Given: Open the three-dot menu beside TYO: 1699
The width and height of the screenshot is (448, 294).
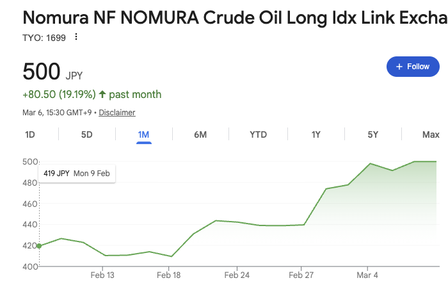Looking at the screenshot, I should coord(76,37).
